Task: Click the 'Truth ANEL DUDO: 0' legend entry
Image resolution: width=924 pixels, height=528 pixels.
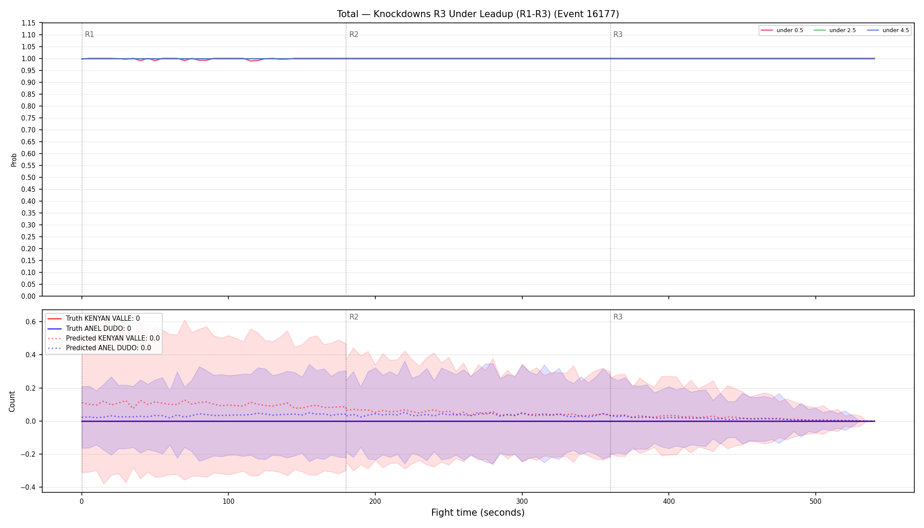Action: (99, 329)
